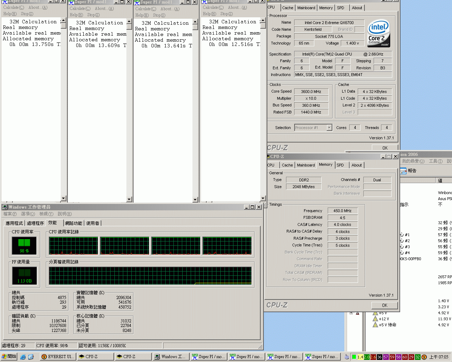The height and width of the screenshot is (362, 452).
Task: Select Cache tab in upper CPU-Z window
Action: point(287,8)
